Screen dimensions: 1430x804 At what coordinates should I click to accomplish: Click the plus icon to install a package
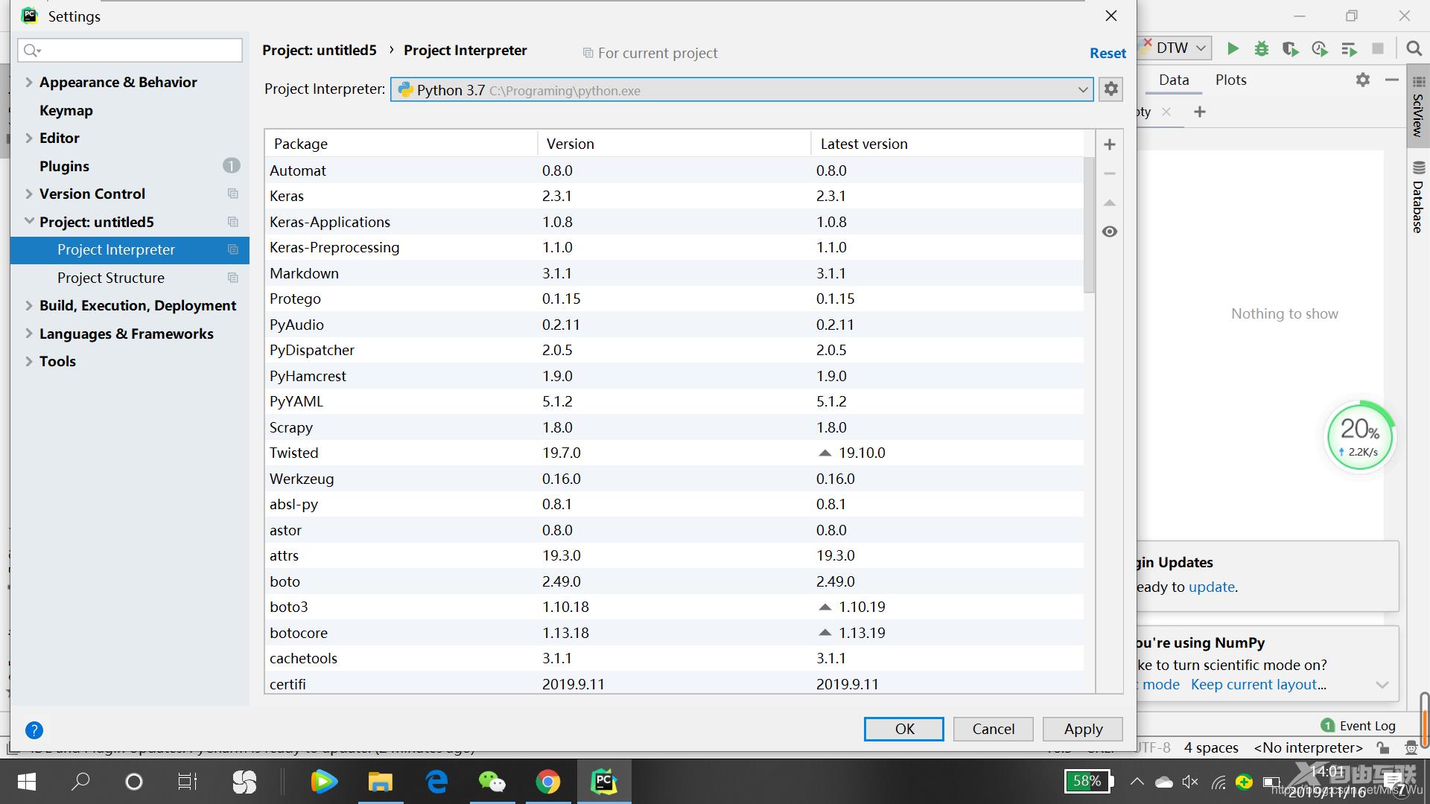1109,144
